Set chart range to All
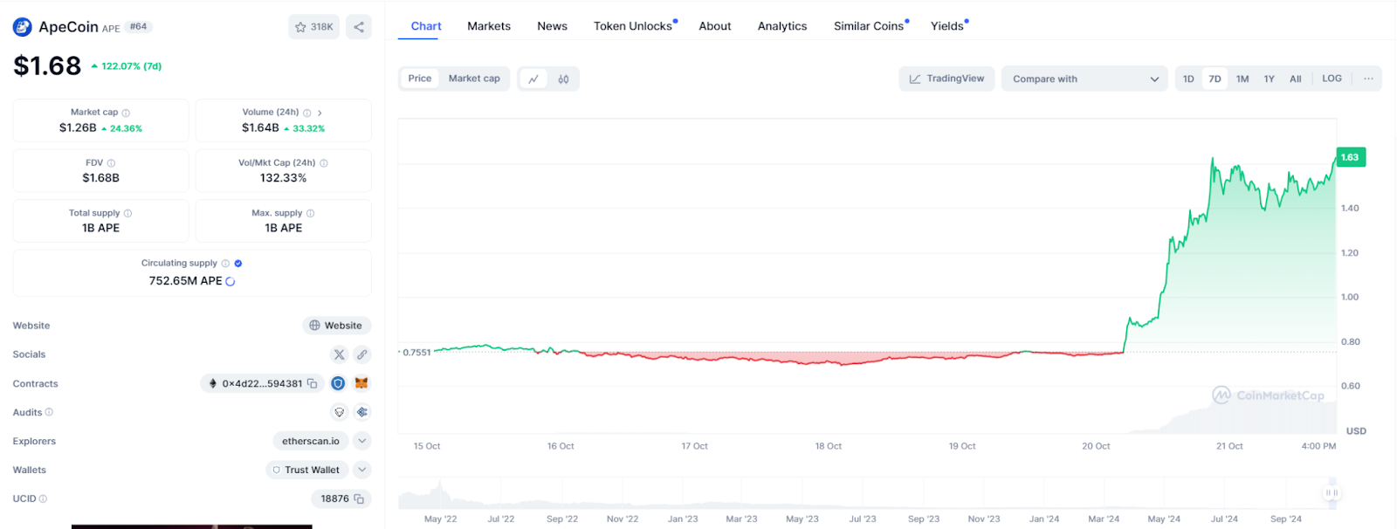This screenshot has height=529, width=1397. (1296, 79)
